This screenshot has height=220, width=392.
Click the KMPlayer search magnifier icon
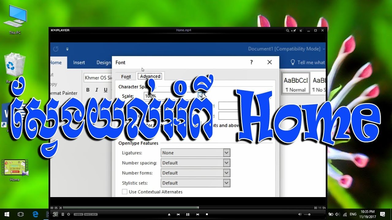[288, 30]
